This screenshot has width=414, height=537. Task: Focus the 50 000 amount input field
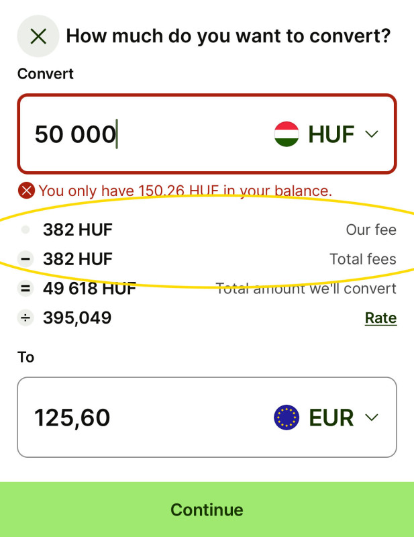pyautogui.click(x=134, y=134)
